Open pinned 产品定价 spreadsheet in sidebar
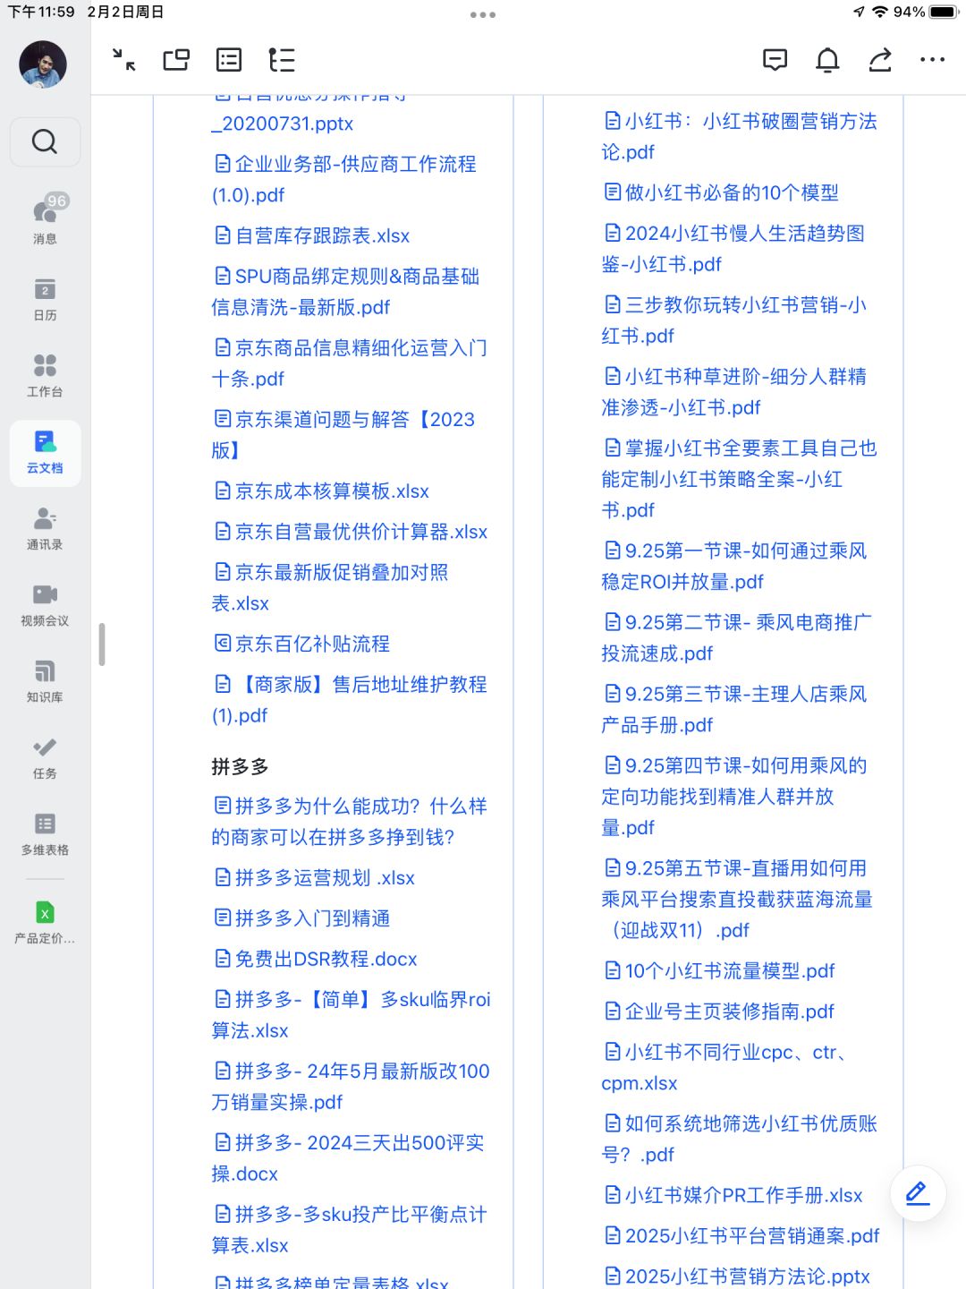Viewport: 966px width, 1289px height. (x=45, y=923)
